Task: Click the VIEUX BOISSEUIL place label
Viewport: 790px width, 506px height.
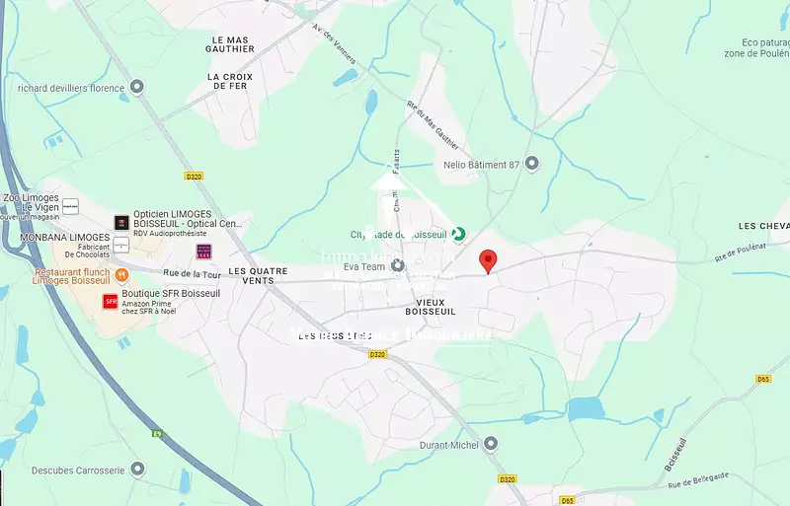Action: click(431, 307)
